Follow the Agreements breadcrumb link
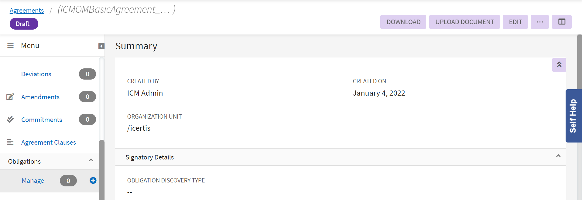The image size is (582, 200). click(x=27, y=11)
